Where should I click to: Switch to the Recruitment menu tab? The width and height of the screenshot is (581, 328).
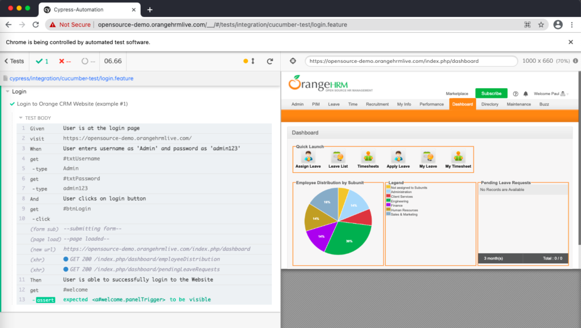click(x=377, y=104)
